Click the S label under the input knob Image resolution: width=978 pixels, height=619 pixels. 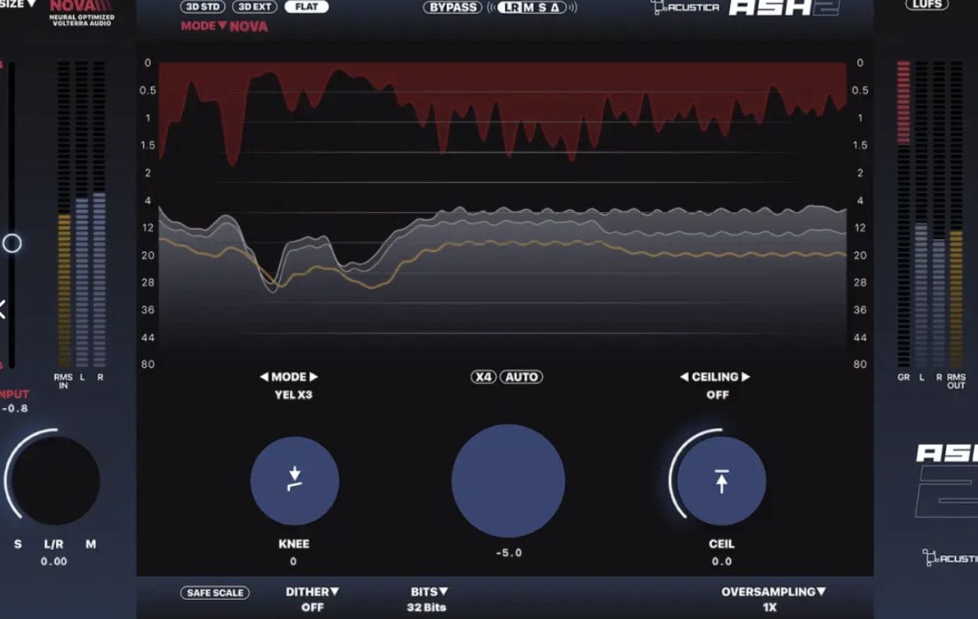17,544
